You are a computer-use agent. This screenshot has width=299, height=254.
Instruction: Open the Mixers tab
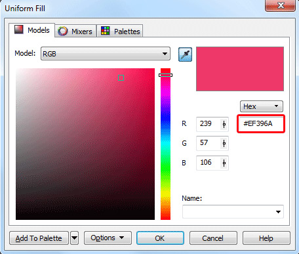click(75, 32)
